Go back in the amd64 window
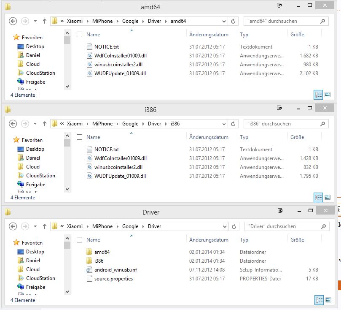This screenshot has width=341, height=310. (13, 21)
